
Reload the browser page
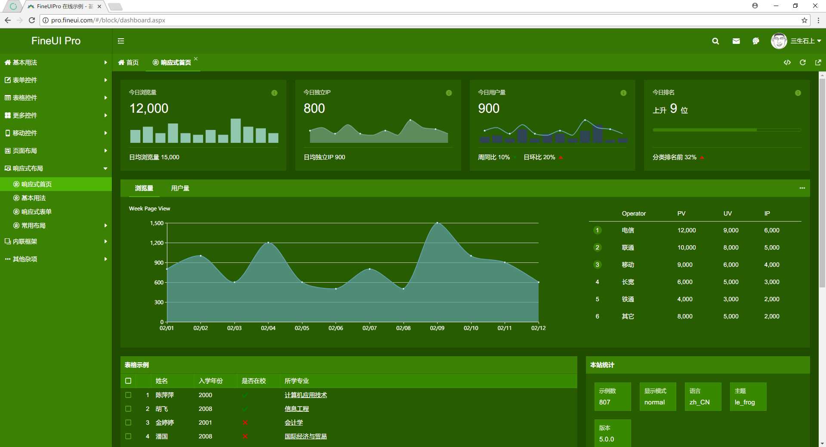coord(32,20)
